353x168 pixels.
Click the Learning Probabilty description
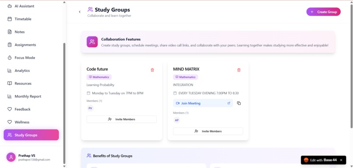(100, 85)
